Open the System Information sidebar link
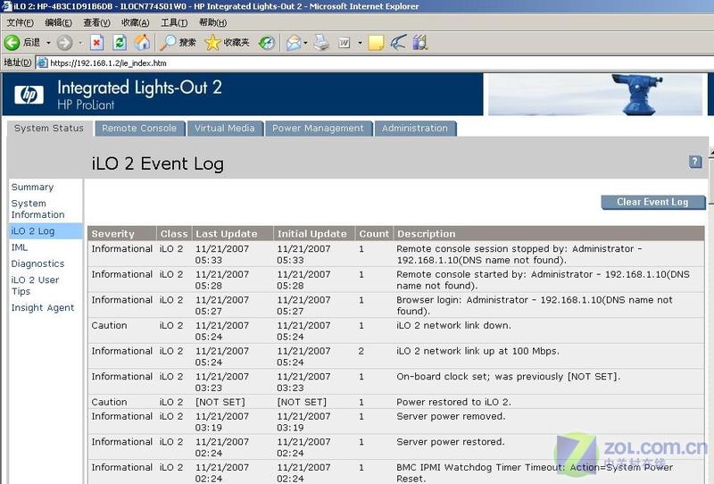 (37, 209)
